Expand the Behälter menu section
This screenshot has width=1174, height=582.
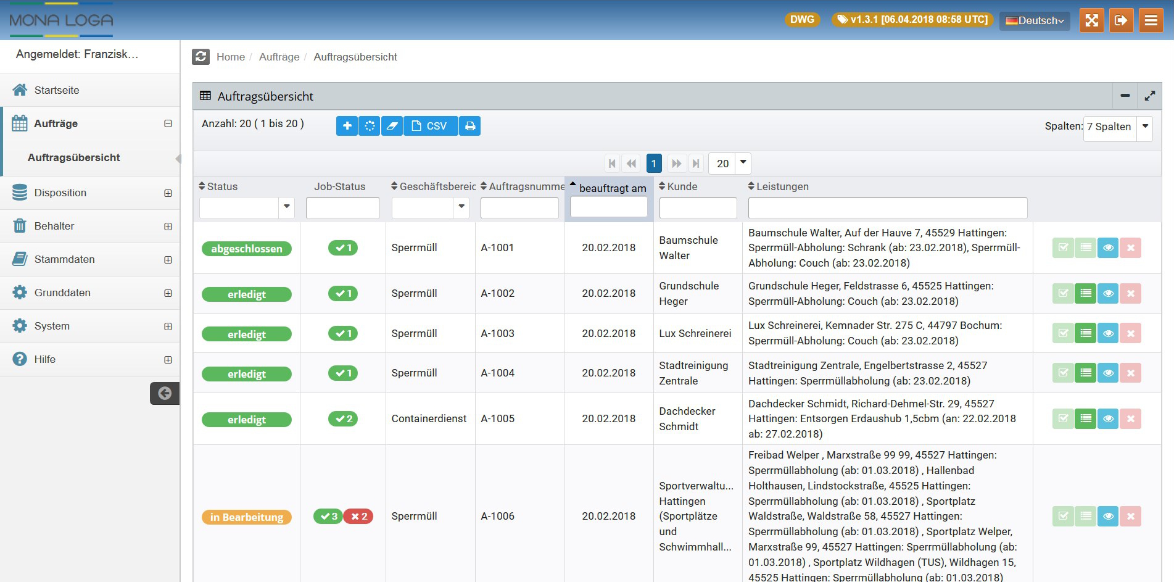168,227
